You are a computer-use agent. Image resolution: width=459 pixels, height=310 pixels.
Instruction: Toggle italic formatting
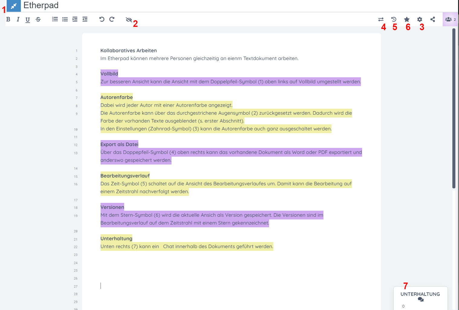point(18,19)
